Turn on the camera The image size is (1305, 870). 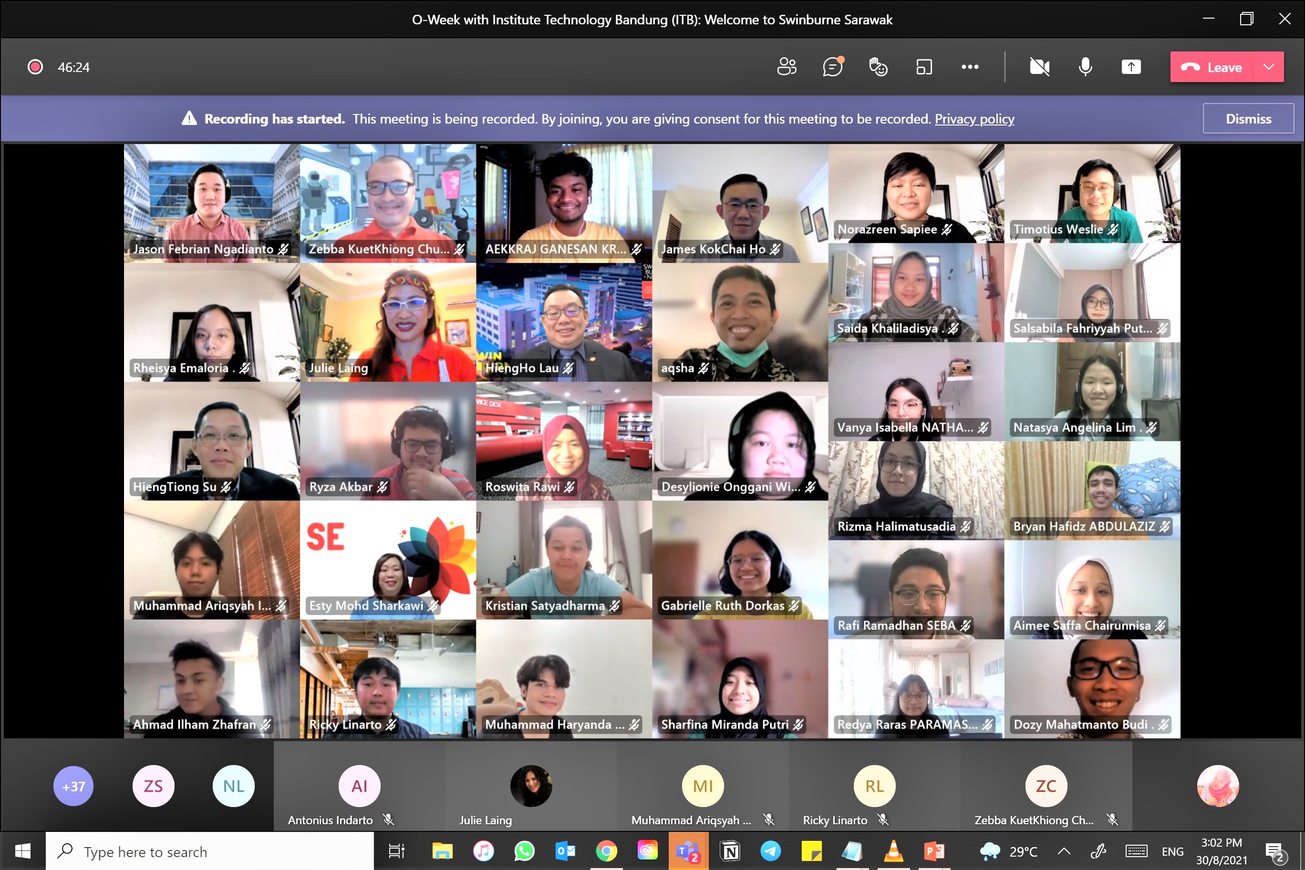(x=1039, y=67)
